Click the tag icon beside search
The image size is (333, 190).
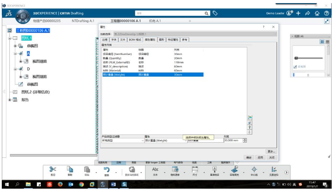pos(215,13)
